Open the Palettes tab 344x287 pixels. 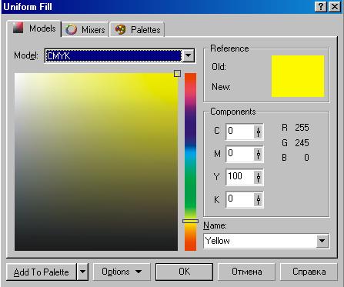[138, 30]
